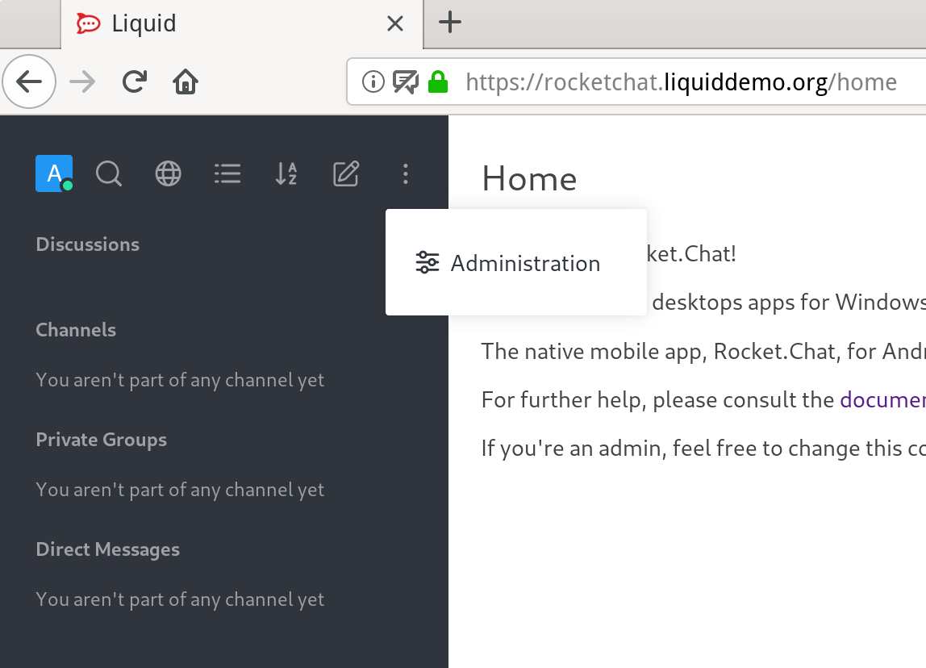Open the Create new channel pencil icon
The height and width of the screenshot is (668, 926).
(x=346, y=173)
